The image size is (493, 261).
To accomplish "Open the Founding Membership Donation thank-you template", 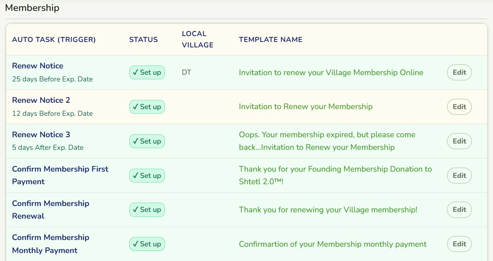I will click(335, 175).
